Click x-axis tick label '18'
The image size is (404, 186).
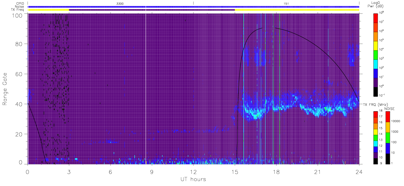pyautogui.click(x=276, y=172)
